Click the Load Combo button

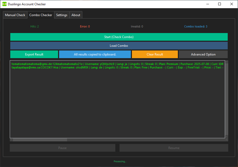click(x=119, y=46)
